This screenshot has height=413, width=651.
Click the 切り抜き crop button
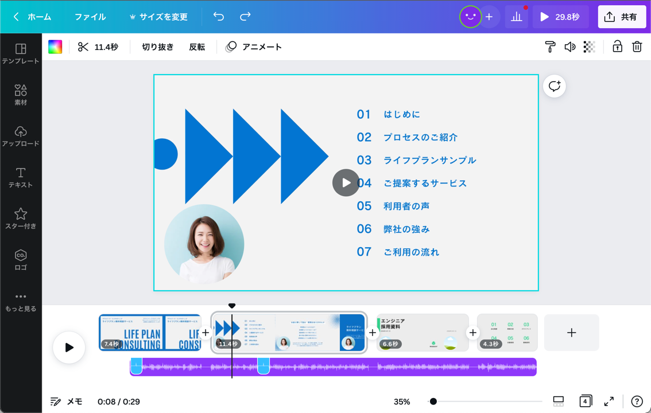(x=158, y=47)
